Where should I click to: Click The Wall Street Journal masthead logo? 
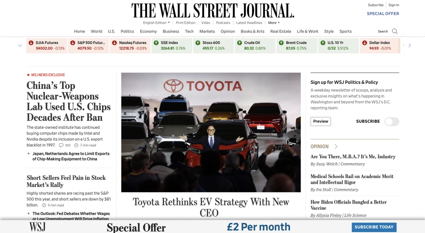(x=213, y=11)
